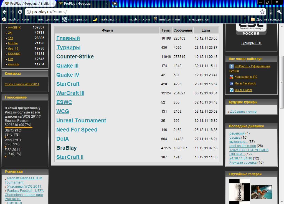
Task: Open the Главный forum
Action: tap(68, 38)
